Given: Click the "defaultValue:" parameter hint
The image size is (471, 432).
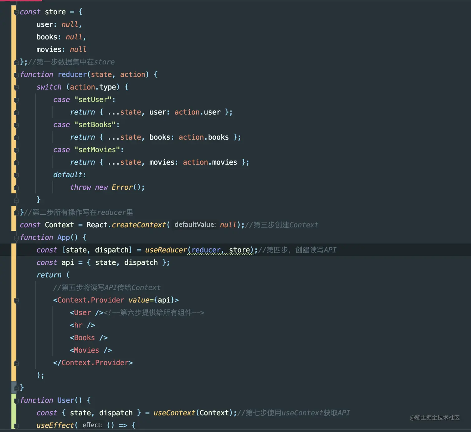Looking at the screenshot, I should coord(195,225).
